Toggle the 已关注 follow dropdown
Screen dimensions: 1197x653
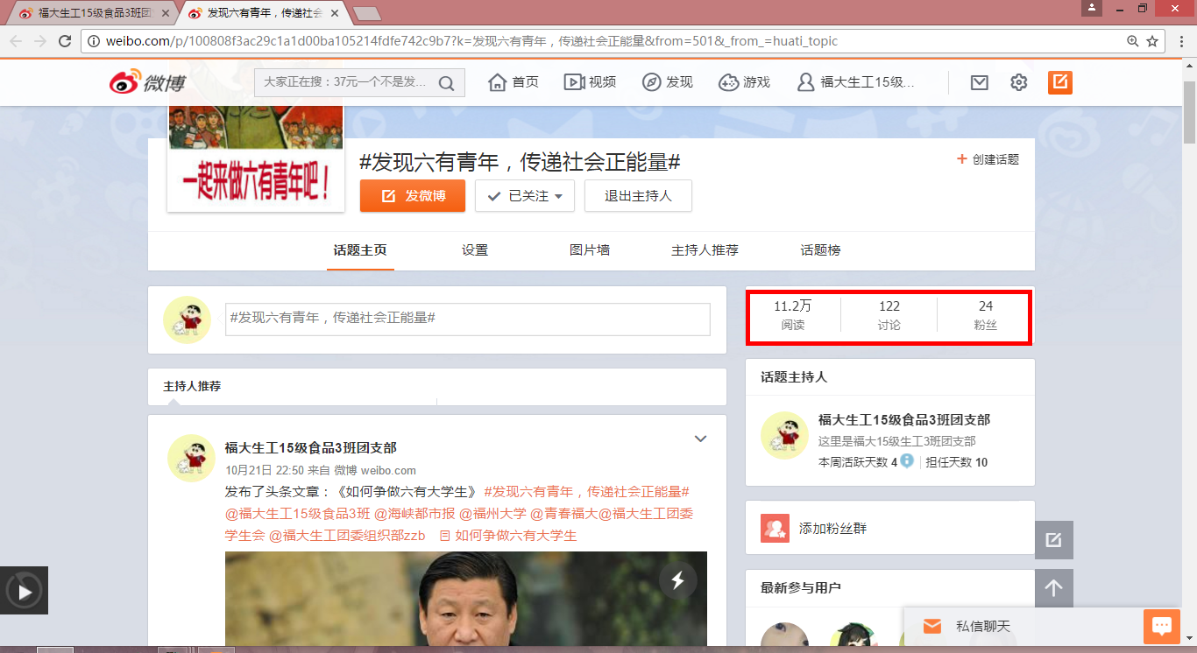point(524,196)
